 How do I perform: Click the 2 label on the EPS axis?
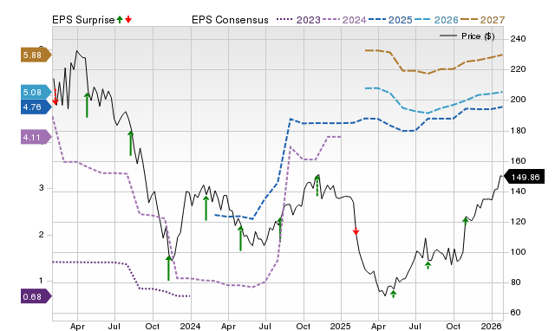coord(42,235)
